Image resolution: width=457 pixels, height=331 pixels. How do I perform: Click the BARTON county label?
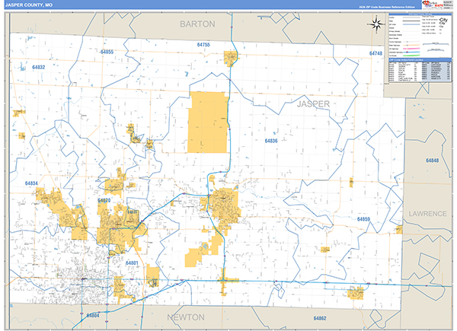pos(197,24)
